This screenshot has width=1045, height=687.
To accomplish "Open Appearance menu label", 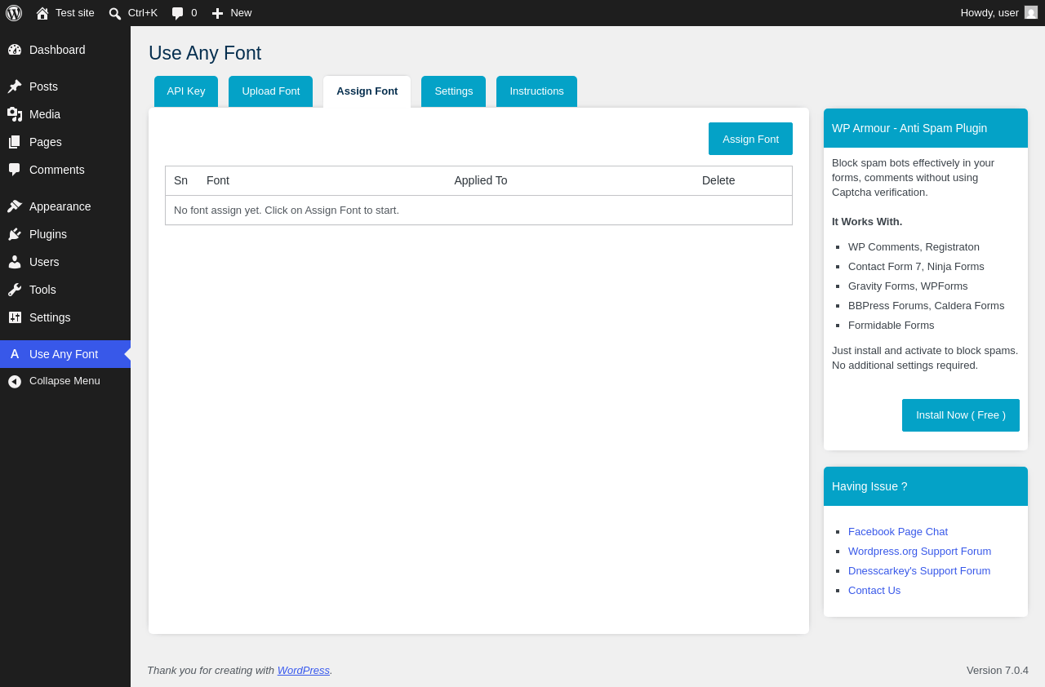I will coord(60,206).
